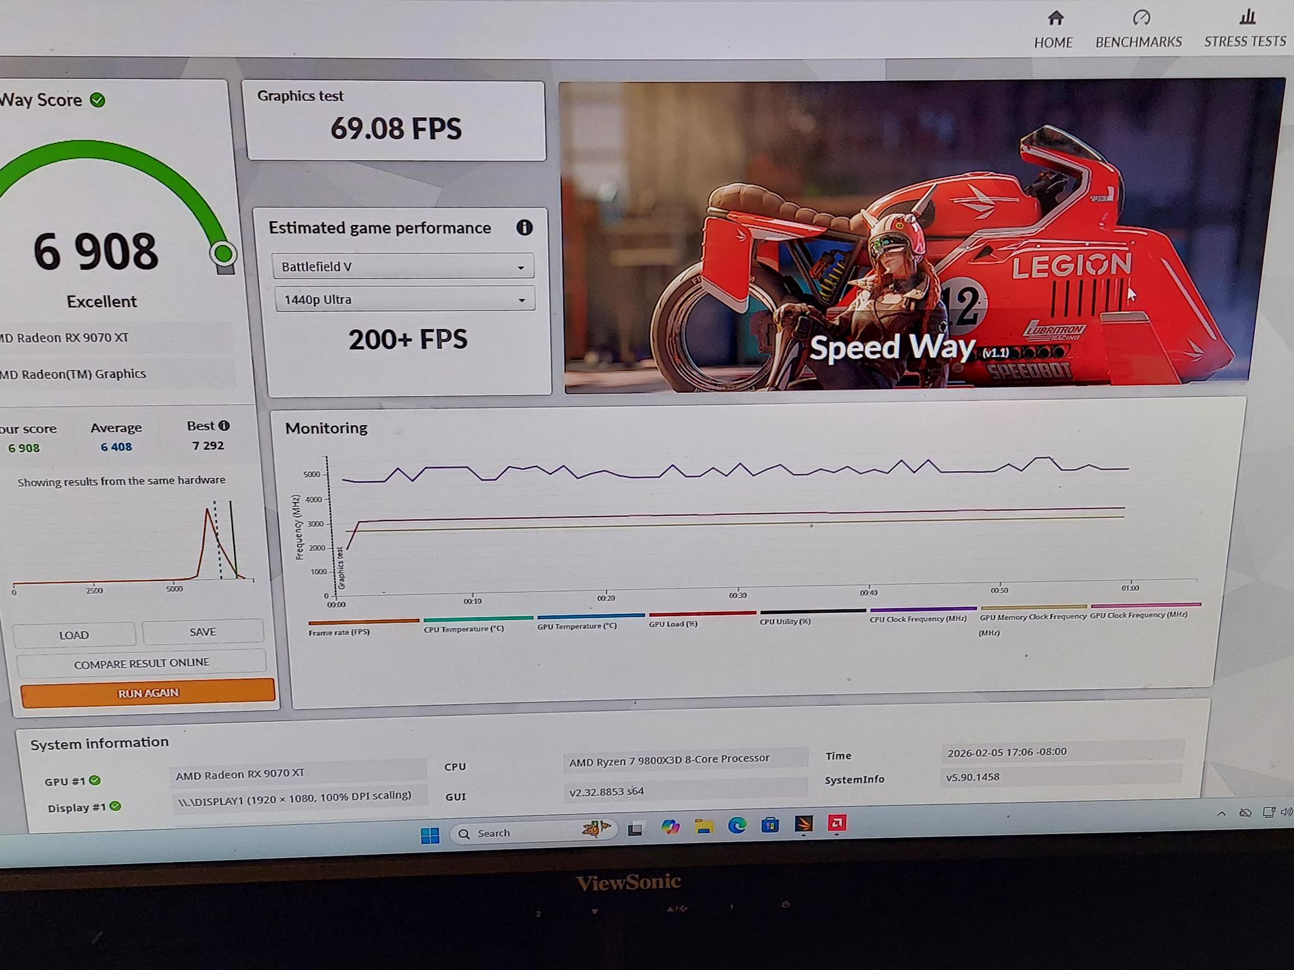
Task: Go to the HOME icon
Action: point(1055,18)
